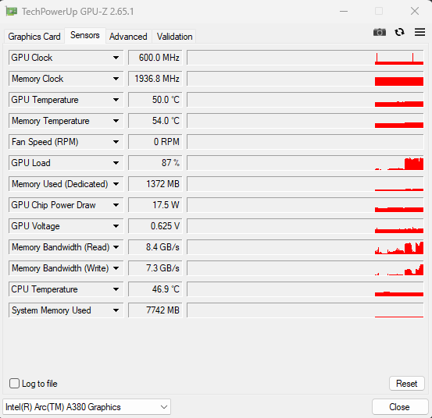432x418 pixels.
Task: Click the 46.9 °C CPU temperature value
Action: point(155,289)
